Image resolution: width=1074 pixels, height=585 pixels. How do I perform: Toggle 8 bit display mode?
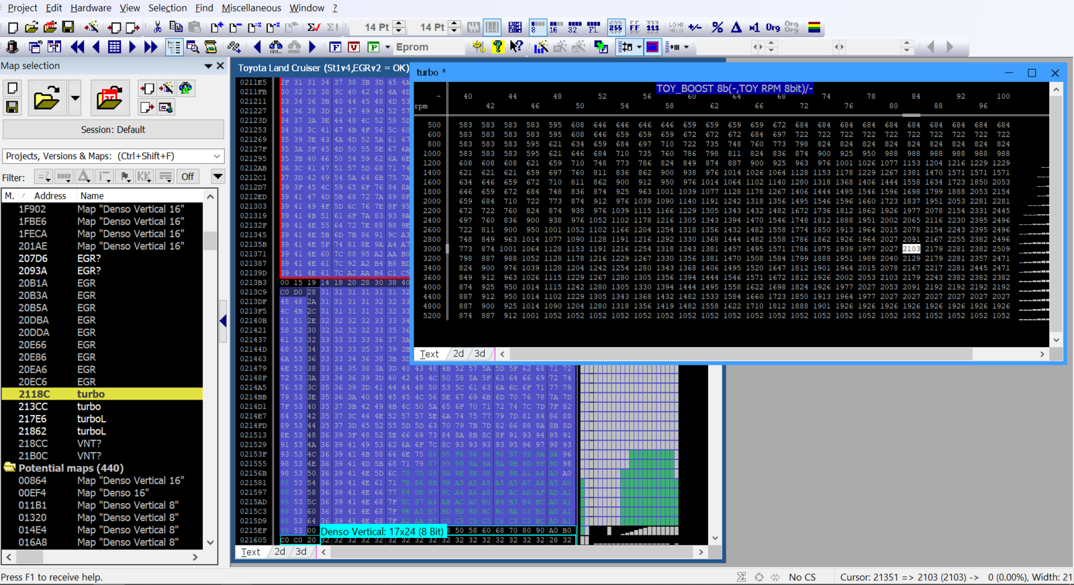tap(538, 28)
